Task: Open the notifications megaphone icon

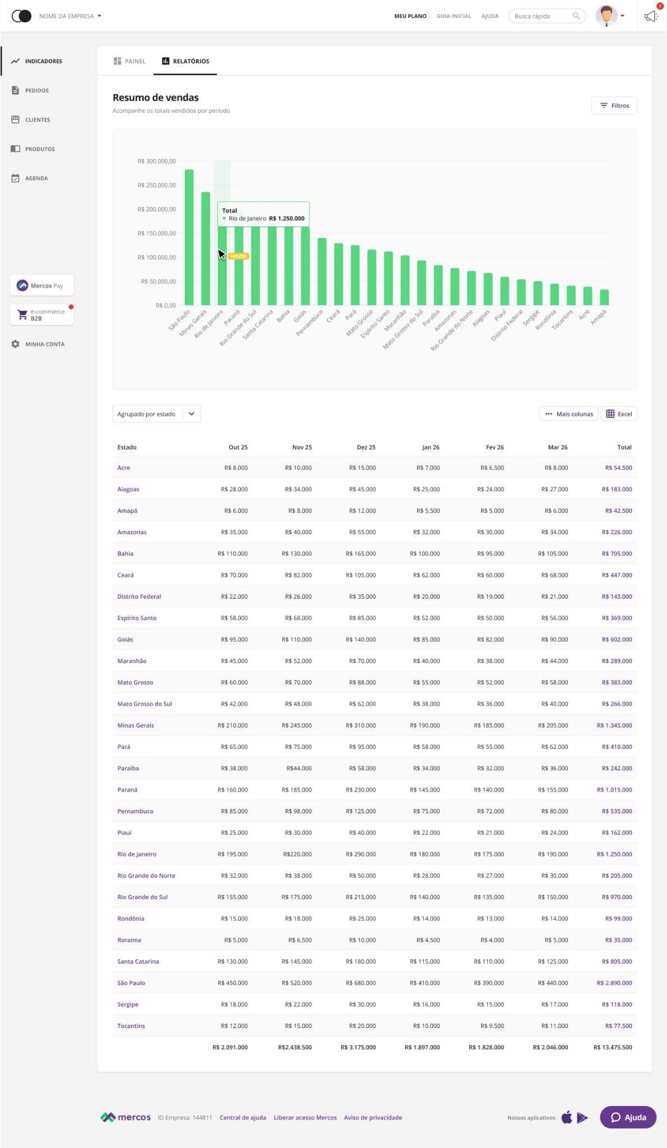Action: point(651,16)
